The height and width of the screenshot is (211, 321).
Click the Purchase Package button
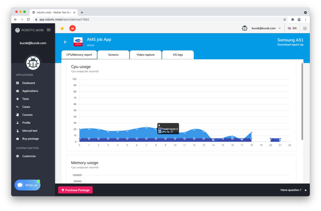pyautogui.click(x=75, y=190)
